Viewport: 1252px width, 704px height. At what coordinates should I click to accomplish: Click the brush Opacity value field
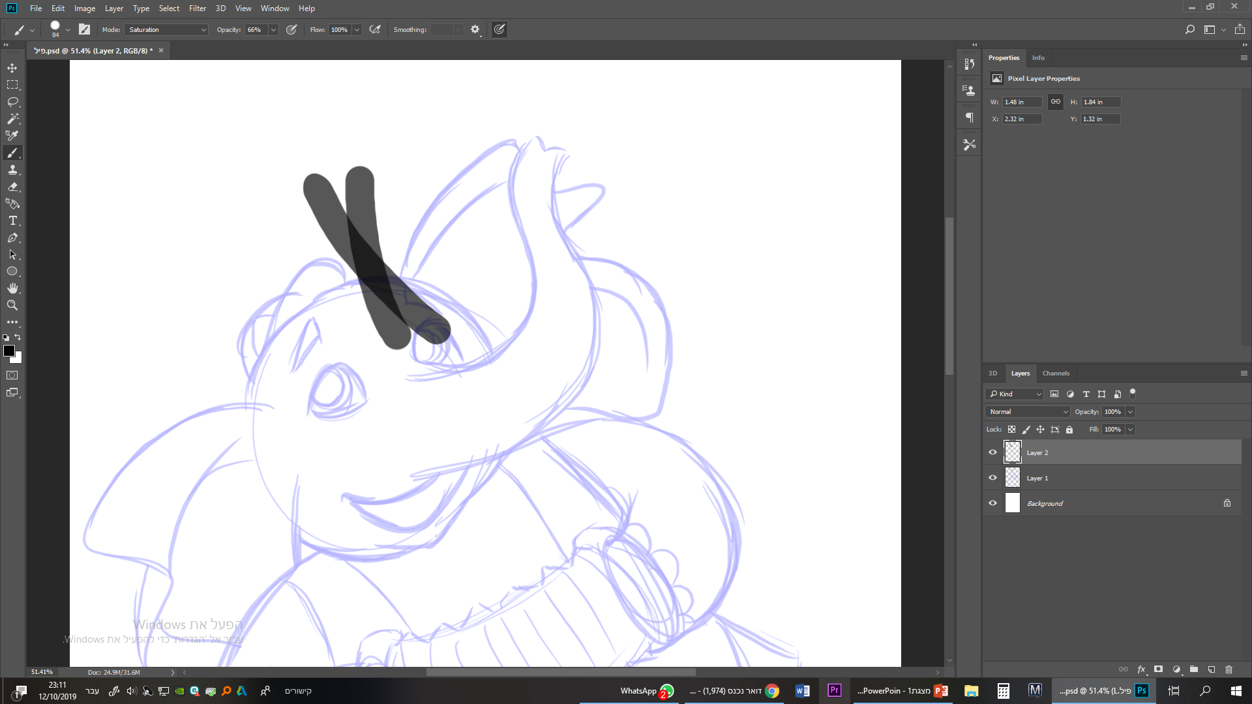255,30
